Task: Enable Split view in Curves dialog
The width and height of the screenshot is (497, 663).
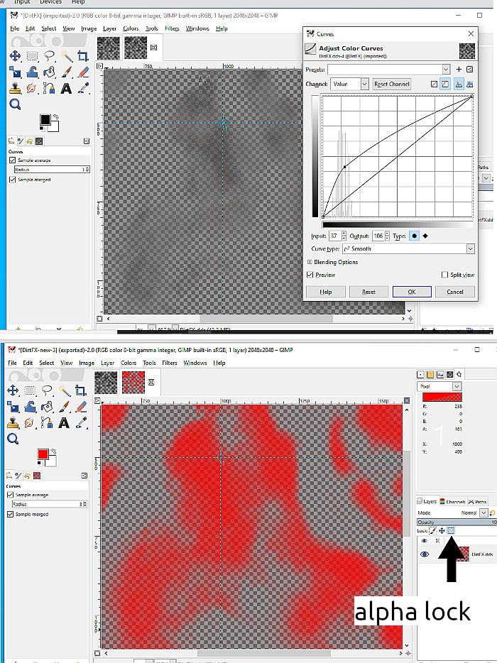Action: point(444,275)
